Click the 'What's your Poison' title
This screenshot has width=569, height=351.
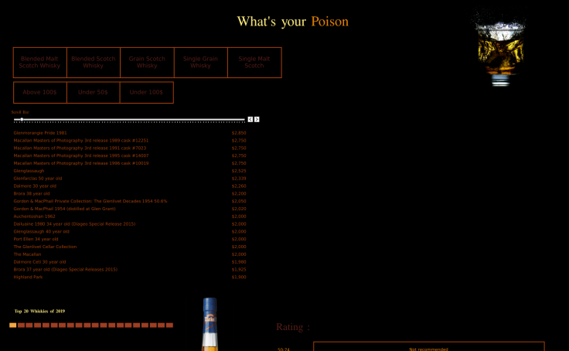(293, 22)
